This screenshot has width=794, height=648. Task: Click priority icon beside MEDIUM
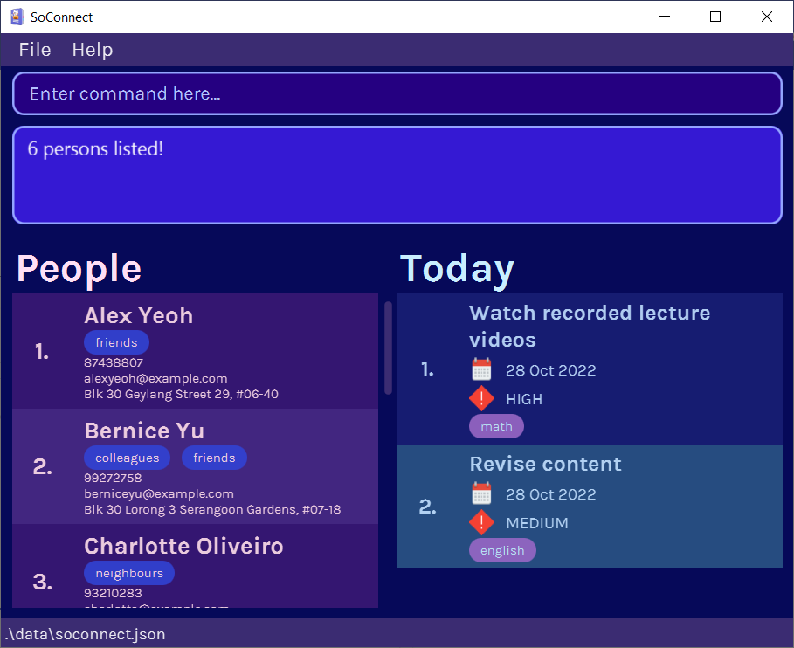click(481, 522)
